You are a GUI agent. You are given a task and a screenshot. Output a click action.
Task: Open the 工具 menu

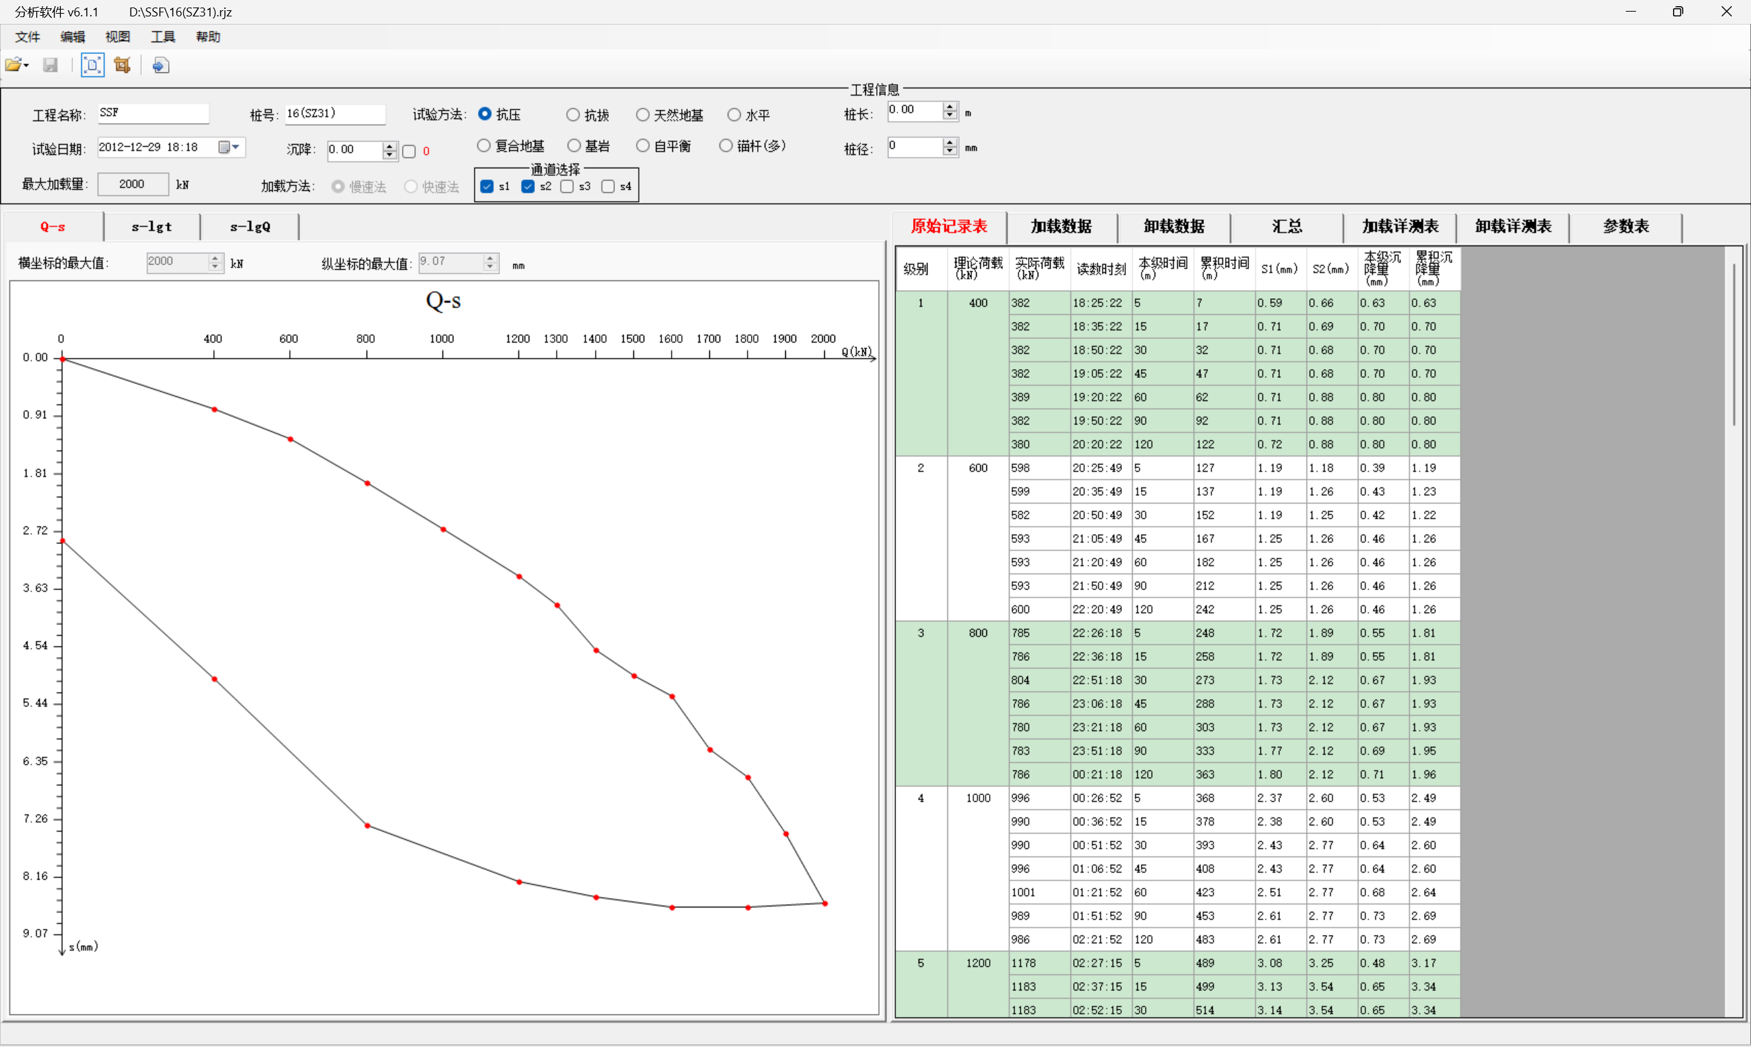tap(162, 37)
